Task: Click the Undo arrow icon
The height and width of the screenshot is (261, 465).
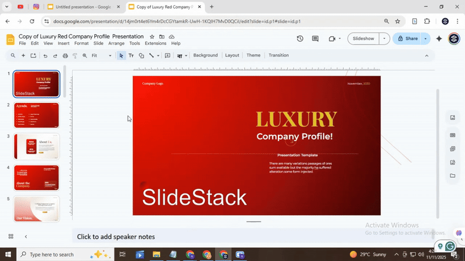Action: pyautogui.click(x=45, y=56)
